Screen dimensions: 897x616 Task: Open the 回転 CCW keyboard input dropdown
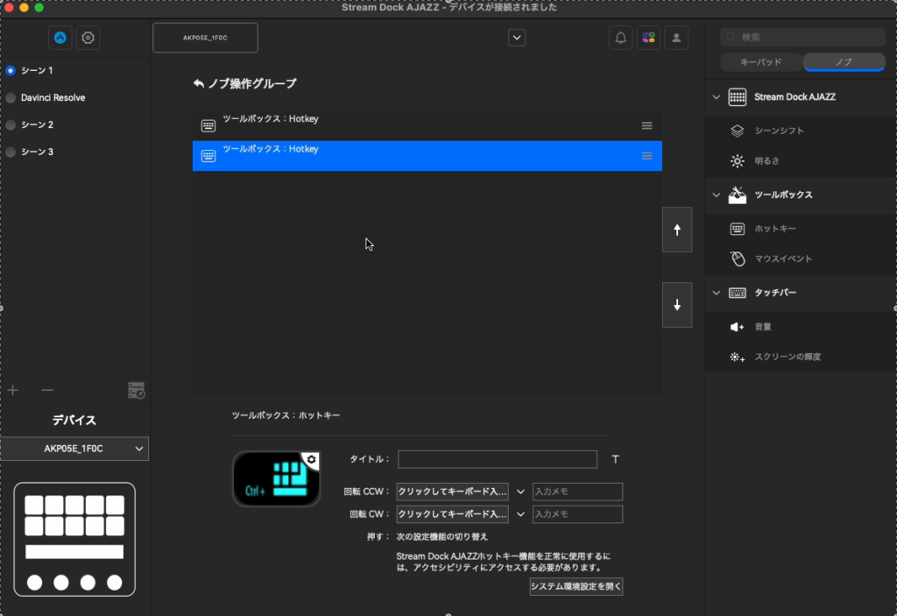click(x=520, y=492)
